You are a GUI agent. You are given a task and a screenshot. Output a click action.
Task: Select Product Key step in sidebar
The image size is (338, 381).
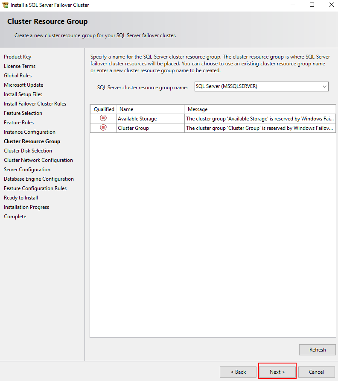click(17, 57)
